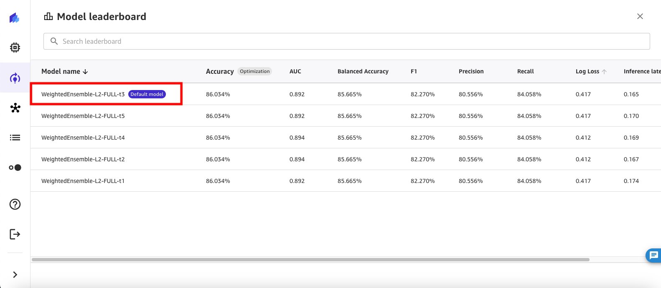Open the chip-shaped compute icon in sidebar
Viewport: 661px width, 288px height.
click(x=15, y=48)
